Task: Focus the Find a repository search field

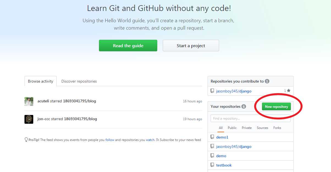Action: click(x=250, y=118)
